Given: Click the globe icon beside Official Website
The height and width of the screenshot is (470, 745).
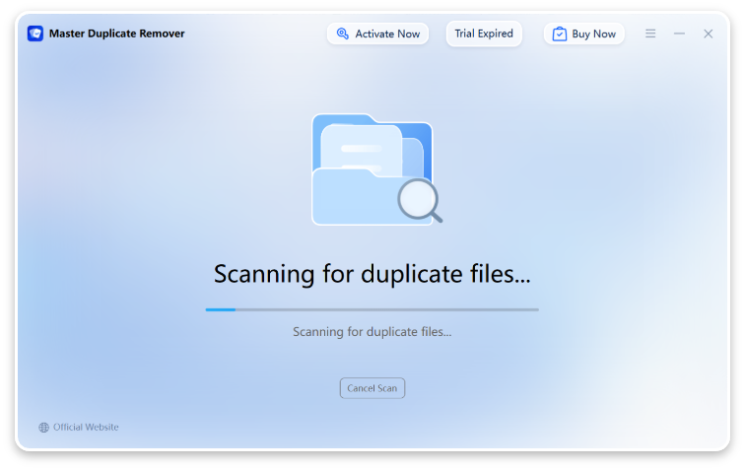Looking at the screenshot, I should click(43, 428).
